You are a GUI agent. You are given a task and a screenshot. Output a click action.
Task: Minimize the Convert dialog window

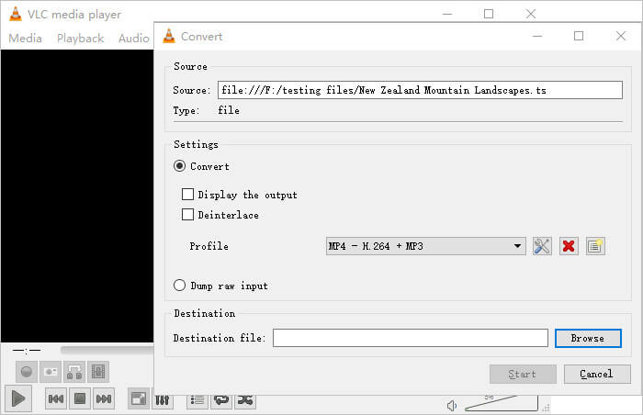(537, 36)
